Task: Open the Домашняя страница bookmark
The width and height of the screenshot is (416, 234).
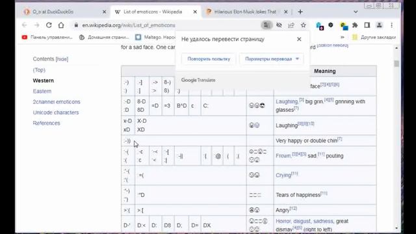Action: (104, 37)
